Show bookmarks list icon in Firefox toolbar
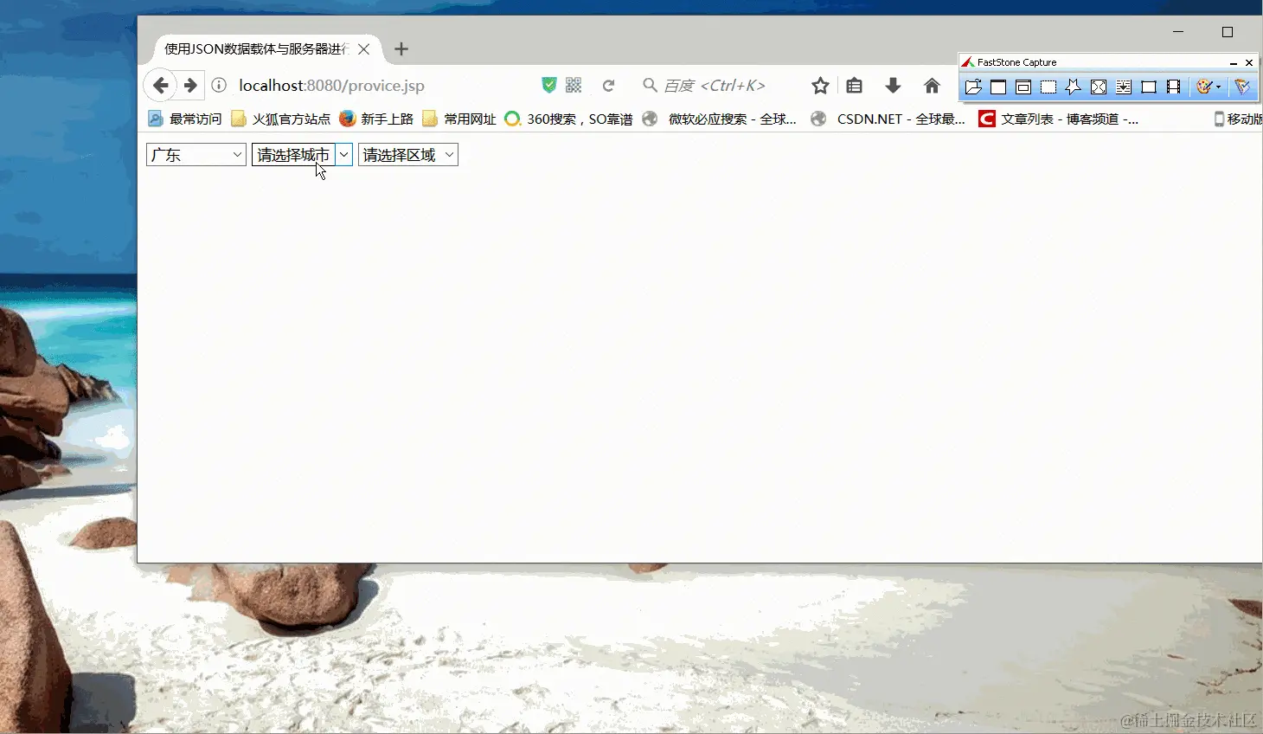The image size is (1263, 734). click(x=855, y=86)
